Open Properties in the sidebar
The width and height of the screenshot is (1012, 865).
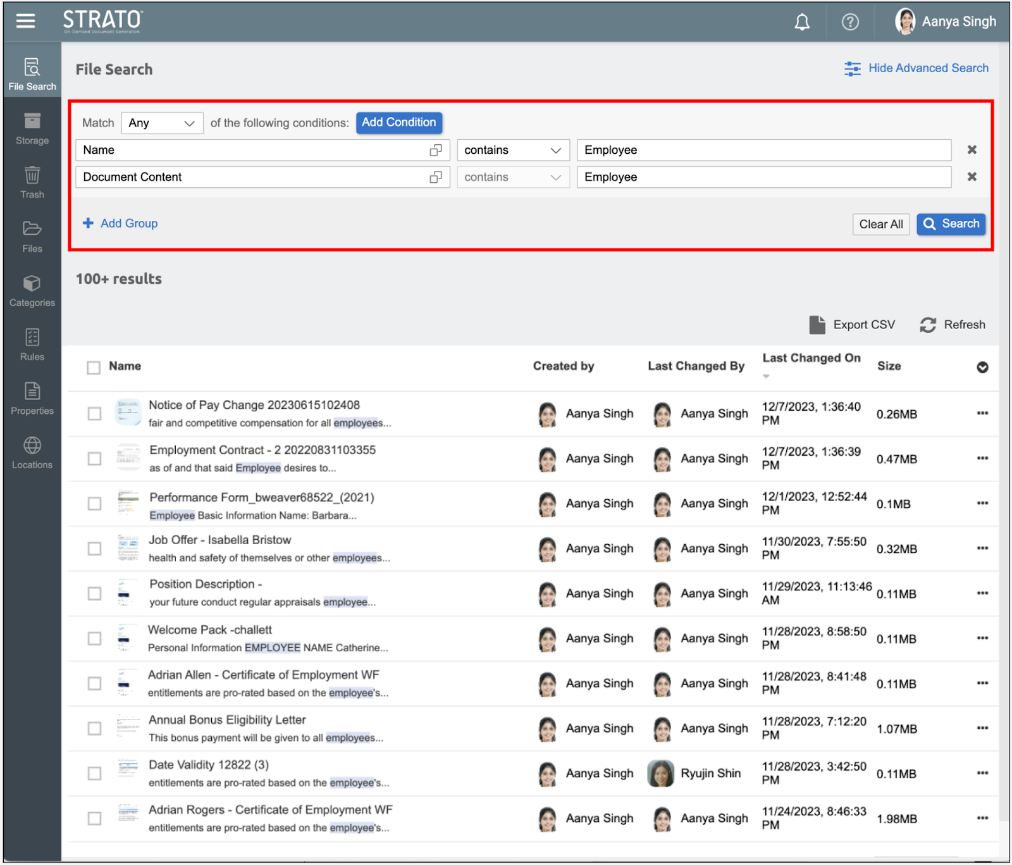(32, 399)
